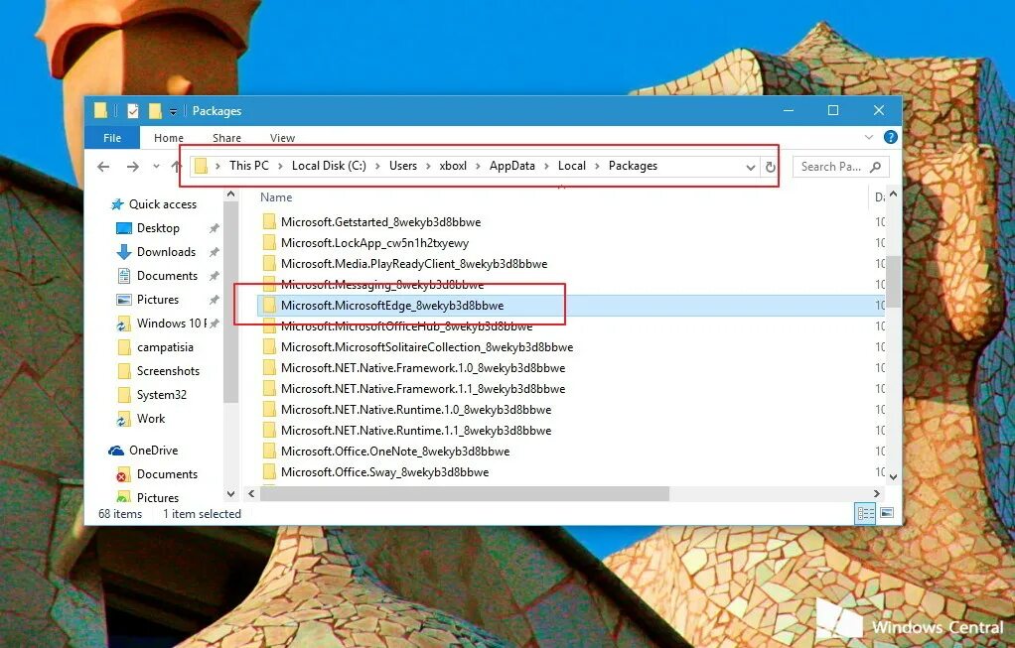
Task: Switch to Large icons view layout
Action: tap(887, 513)
